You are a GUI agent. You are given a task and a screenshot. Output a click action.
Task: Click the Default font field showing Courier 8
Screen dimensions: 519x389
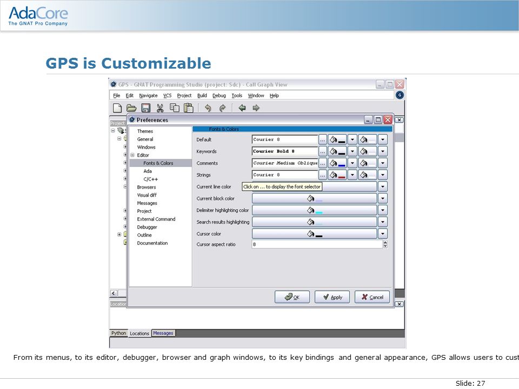click(285, 139)
